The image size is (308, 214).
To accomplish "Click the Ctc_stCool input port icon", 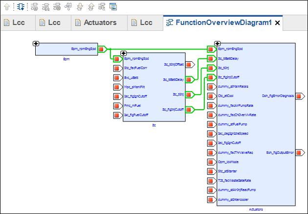I will tap(211, 96).
